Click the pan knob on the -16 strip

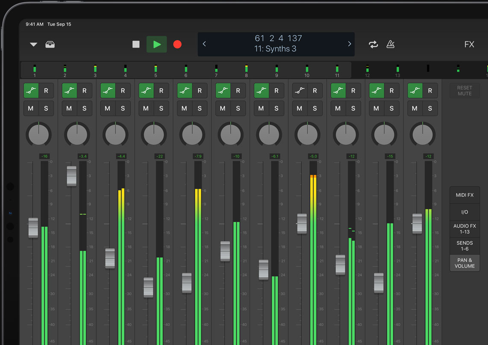[x=38, y=134]
